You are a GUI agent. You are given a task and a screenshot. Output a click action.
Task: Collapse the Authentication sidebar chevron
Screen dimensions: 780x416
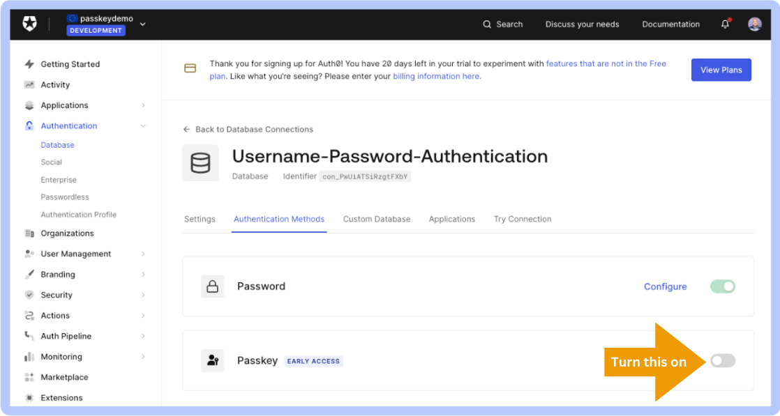[x=143, y=125]
